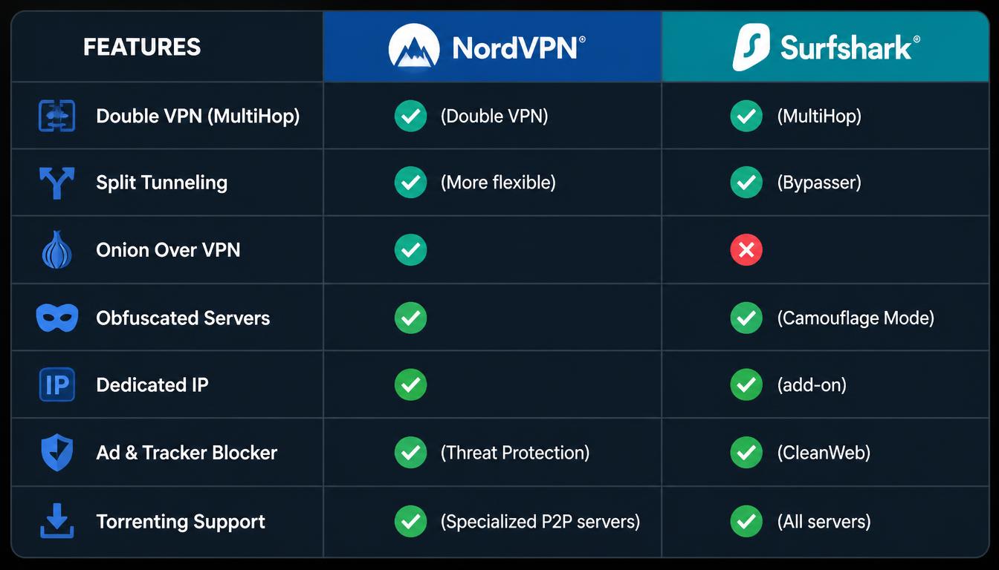The width and height of the screenshot is (999, 570).
Task: Click the Obfuscated Servers mask icon
Action: [x=57, y=318]
